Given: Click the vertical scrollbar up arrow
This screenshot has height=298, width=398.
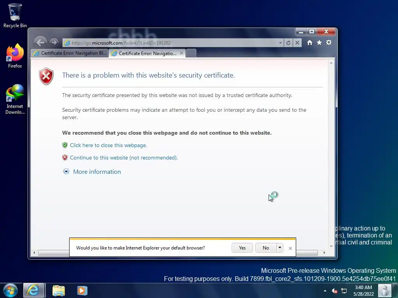Looking at the screenshot, I should click(x=331, y=63).
